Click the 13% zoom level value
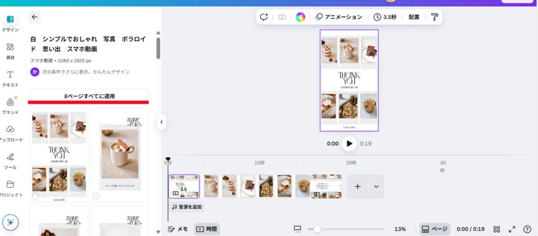This screenshot has width=538, height=236. [400, 229]
